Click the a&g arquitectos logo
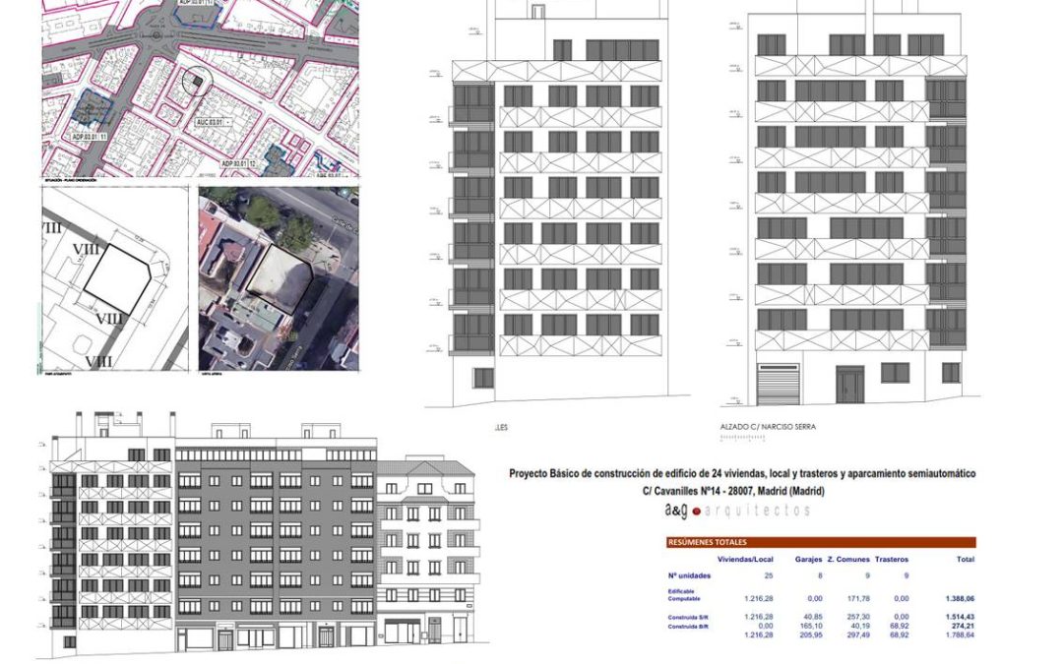 (738, 511)
